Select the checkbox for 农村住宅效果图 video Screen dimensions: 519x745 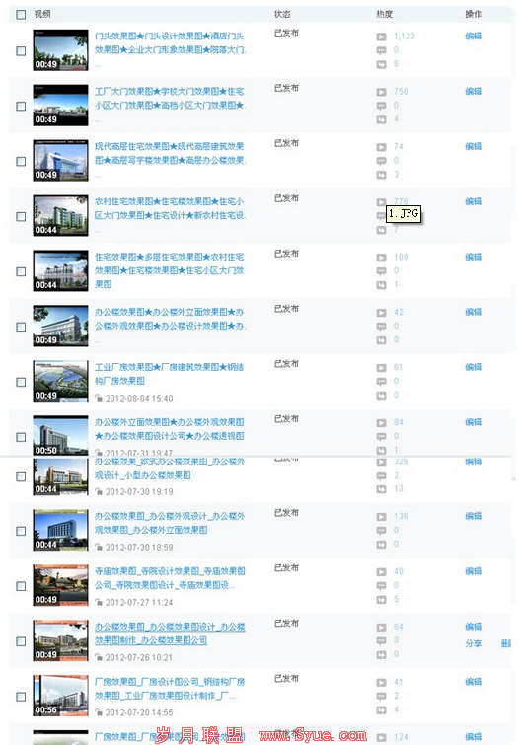pyautogui.click(x=21, y=217)
